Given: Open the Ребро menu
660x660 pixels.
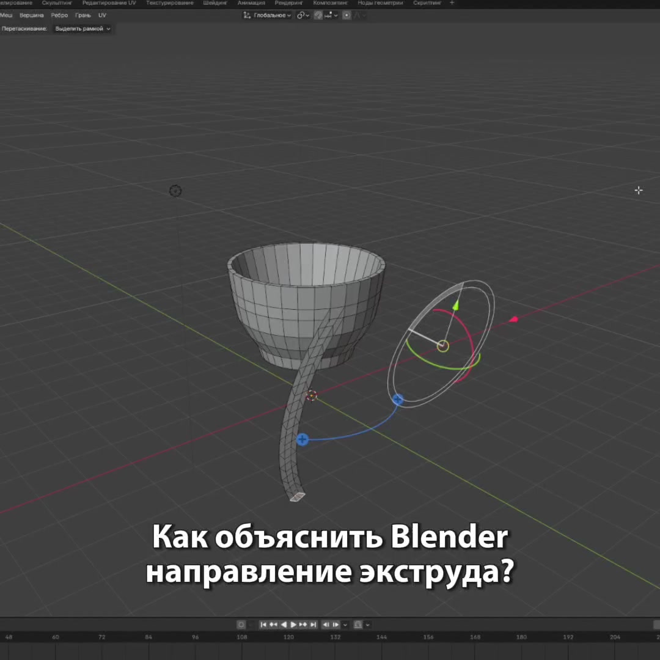Looking at the screenshot, I should [x=59, y=15].
